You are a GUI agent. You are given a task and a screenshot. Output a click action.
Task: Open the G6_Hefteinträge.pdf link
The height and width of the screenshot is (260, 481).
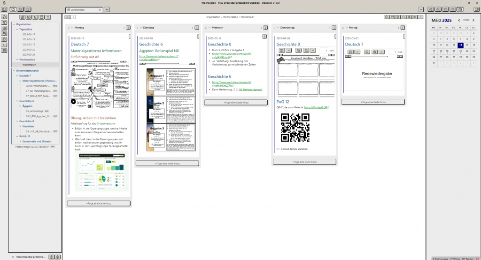[x=250, y=89]
